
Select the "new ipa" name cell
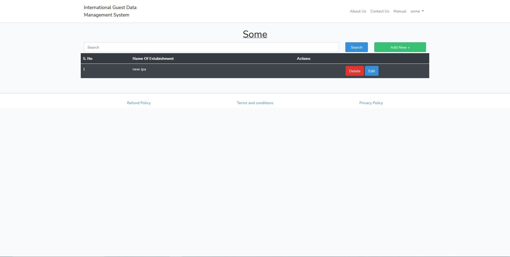[139, 69]
